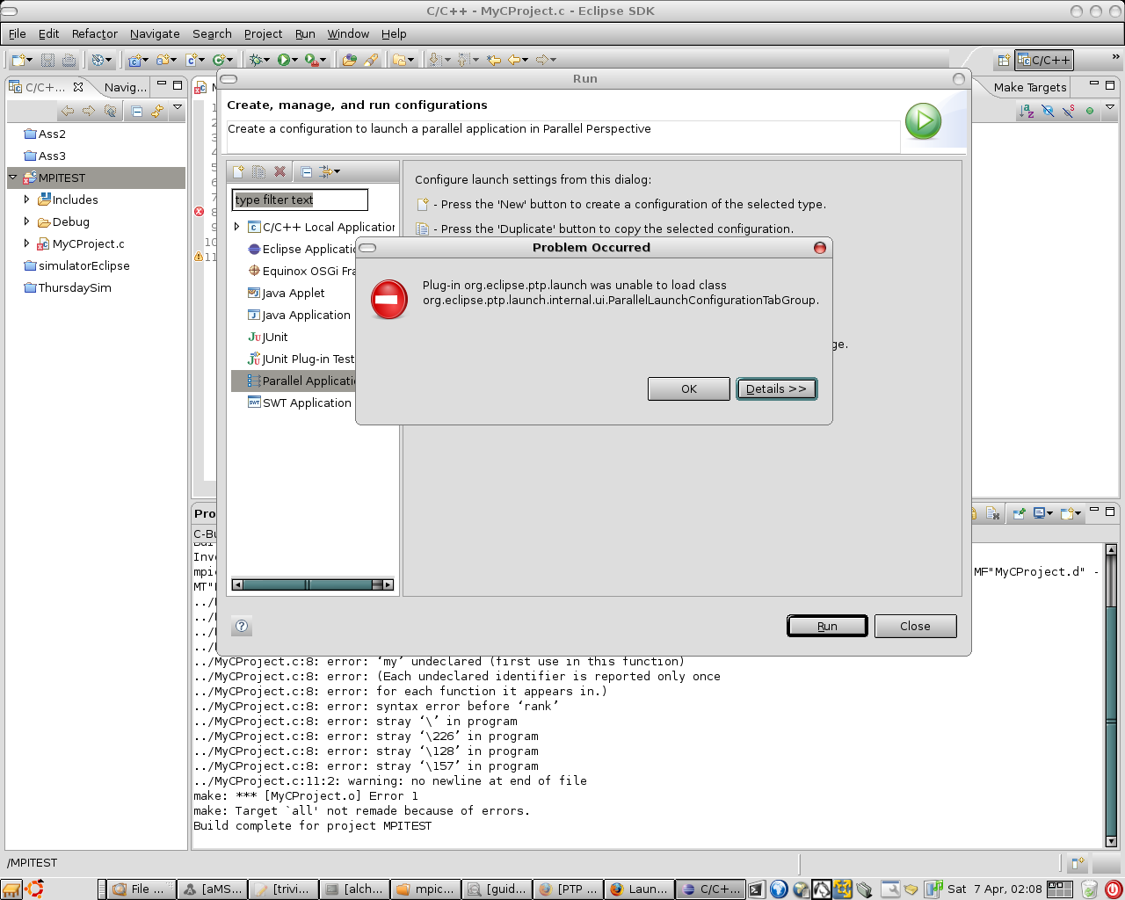This screenshot has width=1125, height=900.
Task: Click the 'type filter text' input field
Action: (x=300, y=200)
